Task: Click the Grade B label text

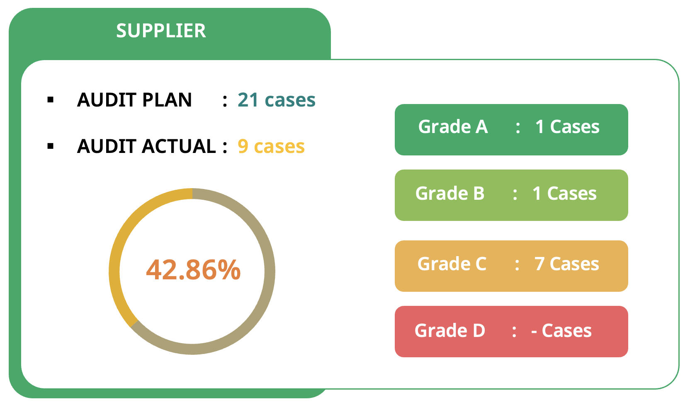Action: coord(450,194)
